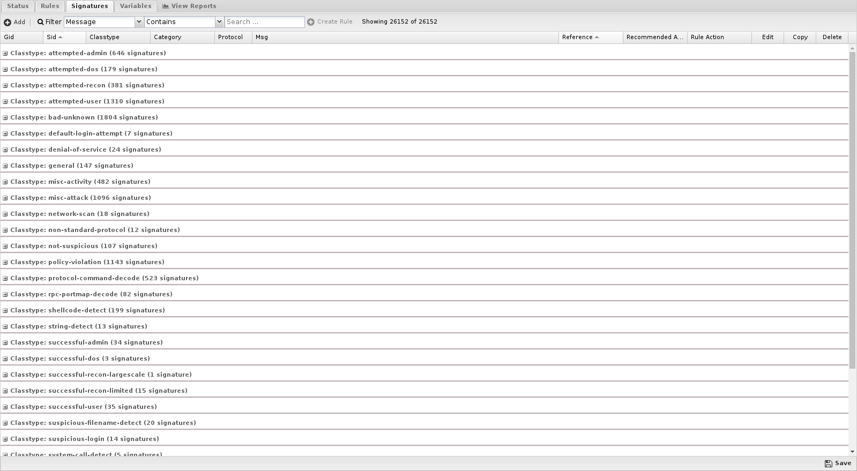Expand Classtype successful-user group
Image resolution: width=857 pixels, height=471 pixels.
click(x=5, y=407)
